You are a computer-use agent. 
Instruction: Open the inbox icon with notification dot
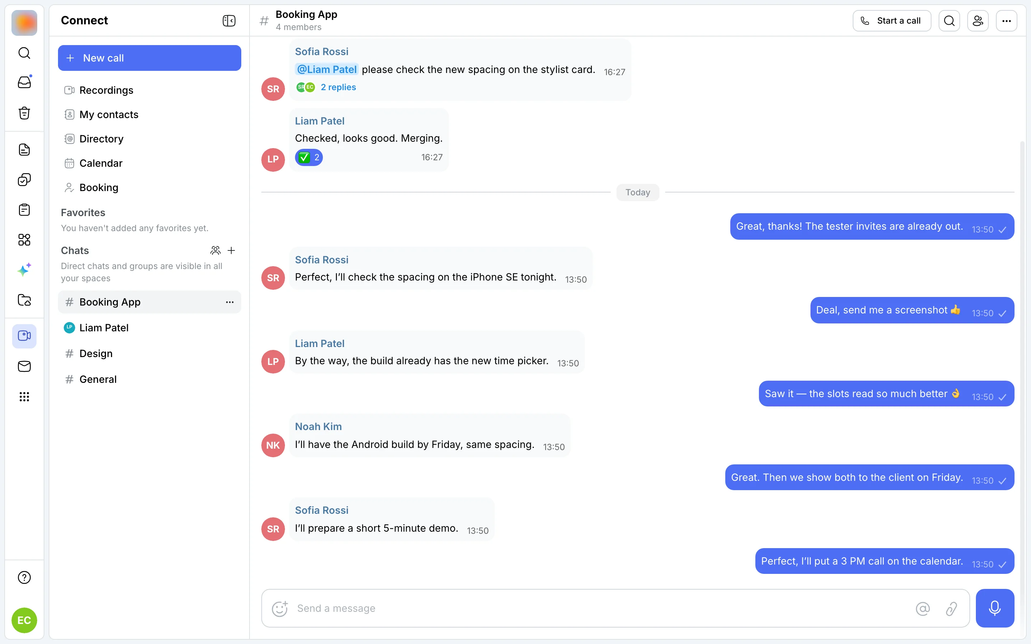click(24, 82)
